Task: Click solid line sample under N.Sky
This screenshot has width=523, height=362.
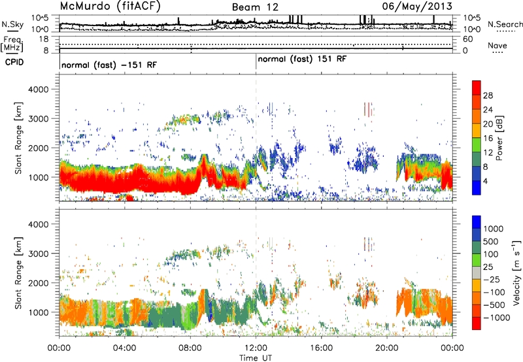Action: (12, 31)
